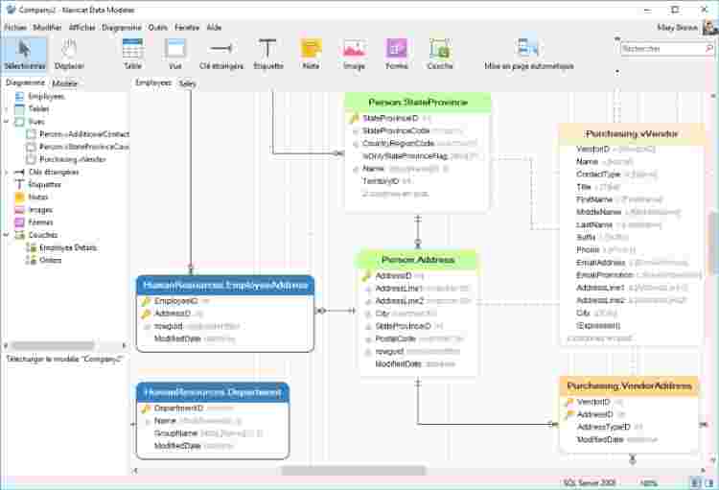Switch to the Modèle sidebar tab
Viewport: 719px width, 490px height.
point(64,83)
